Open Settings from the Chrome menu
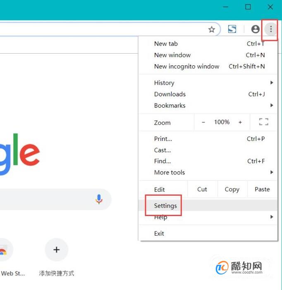This screenshot has width=282, height=290. pyautogui.click(x=208, y=205)
